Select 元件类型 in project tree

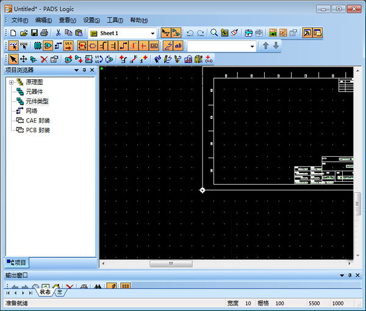coord(37,101)
